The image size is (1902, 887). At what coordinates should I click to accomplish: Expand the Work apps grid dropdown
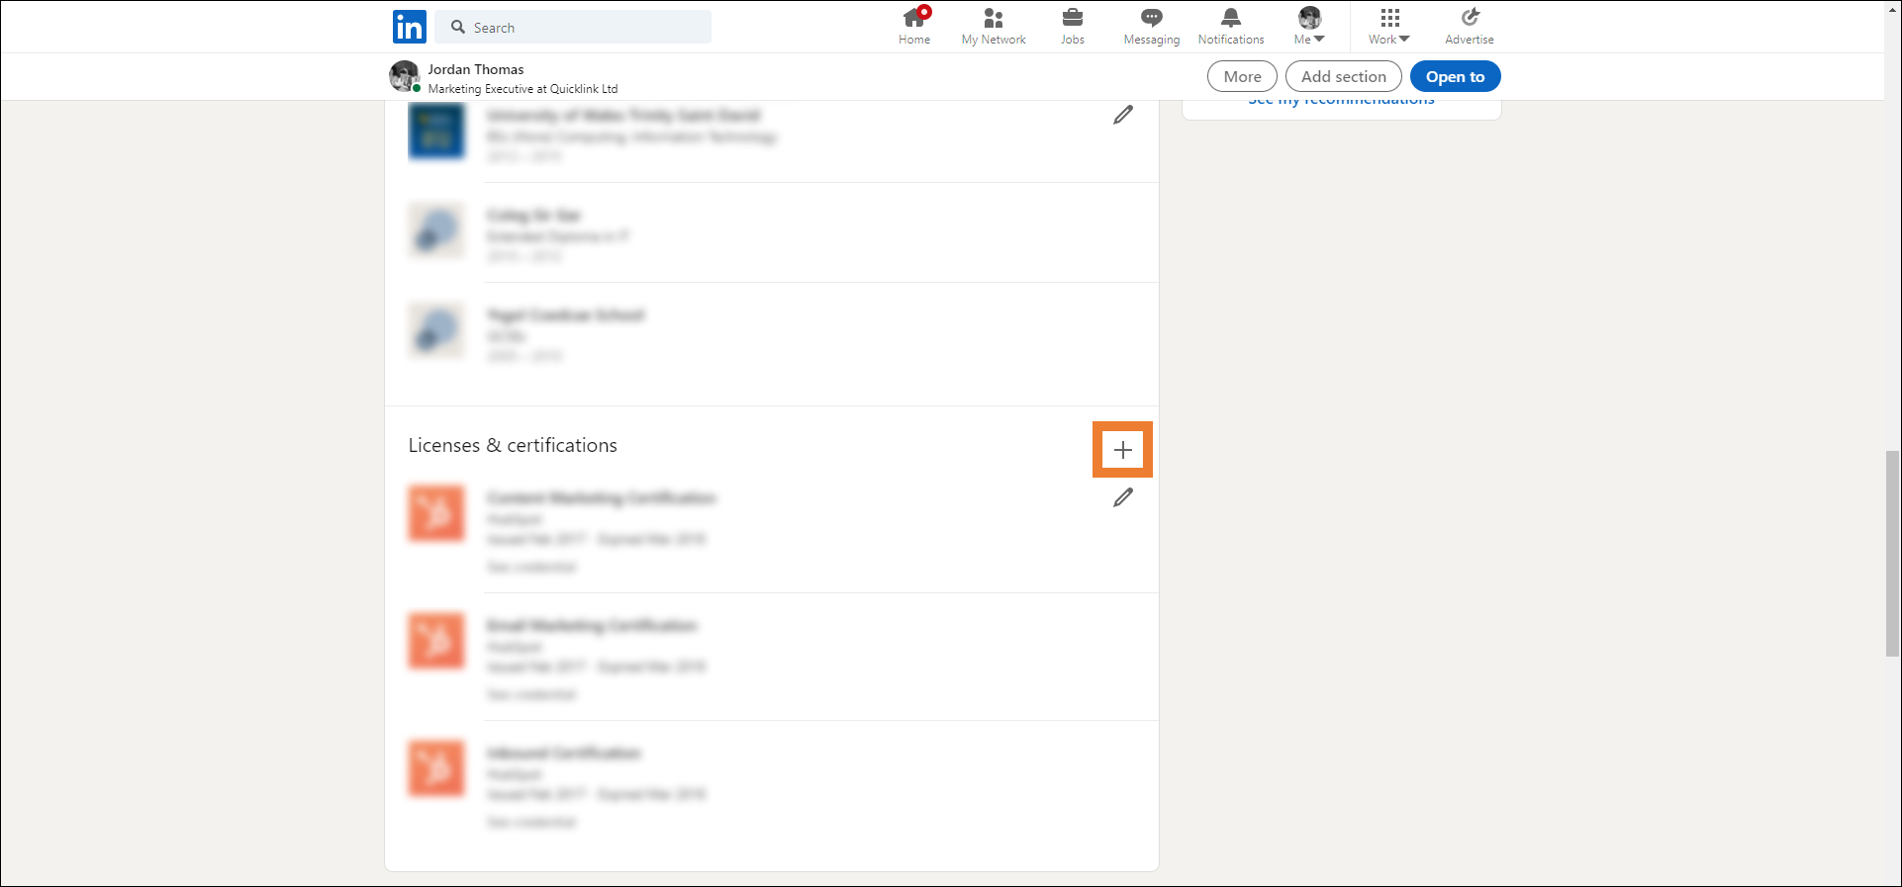point(1389,27)
